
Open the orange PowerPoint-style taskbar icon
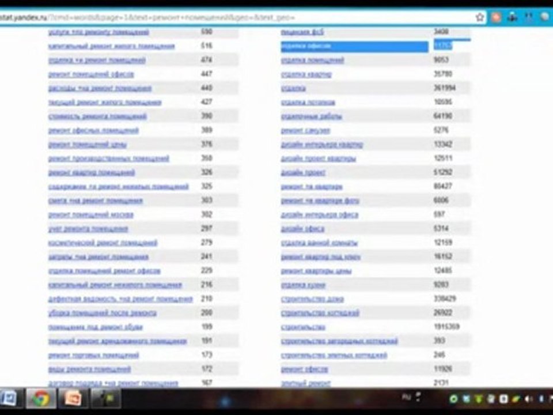coord(73,399)
